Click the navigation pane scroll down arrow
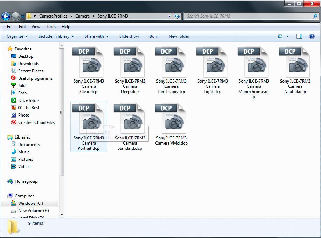The height and width of the screenshot is (238, 321). coord(62,215)
